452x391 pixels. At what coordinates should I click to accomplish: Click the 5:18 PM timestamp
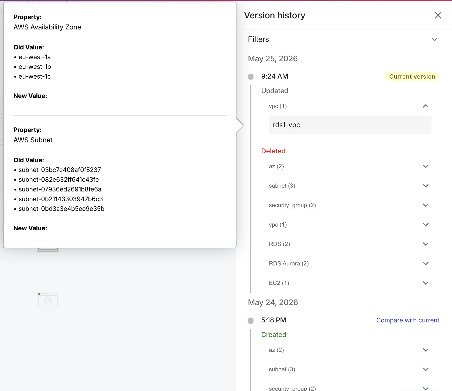273,320
